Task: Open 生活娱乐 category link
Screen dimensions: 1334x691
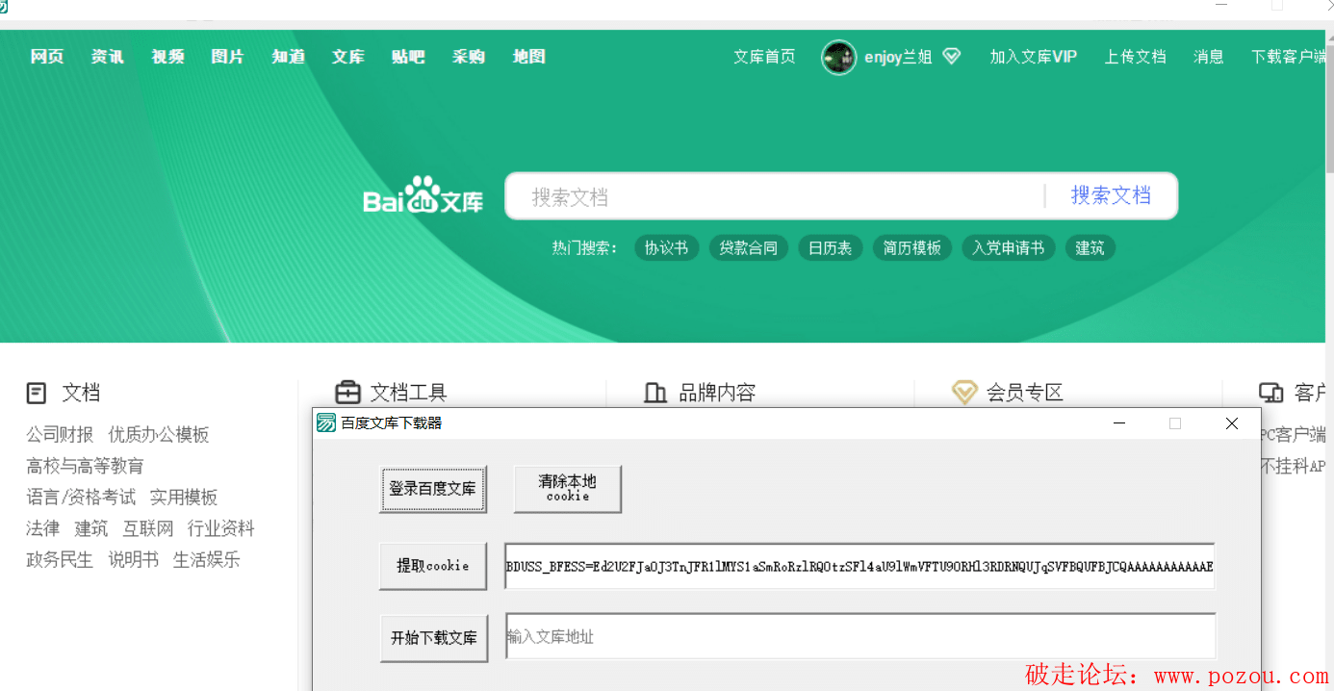Action: point(207,560)
